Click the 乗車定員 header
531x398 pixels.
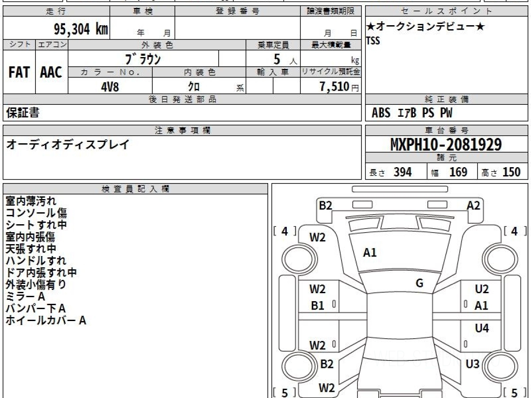273,45
